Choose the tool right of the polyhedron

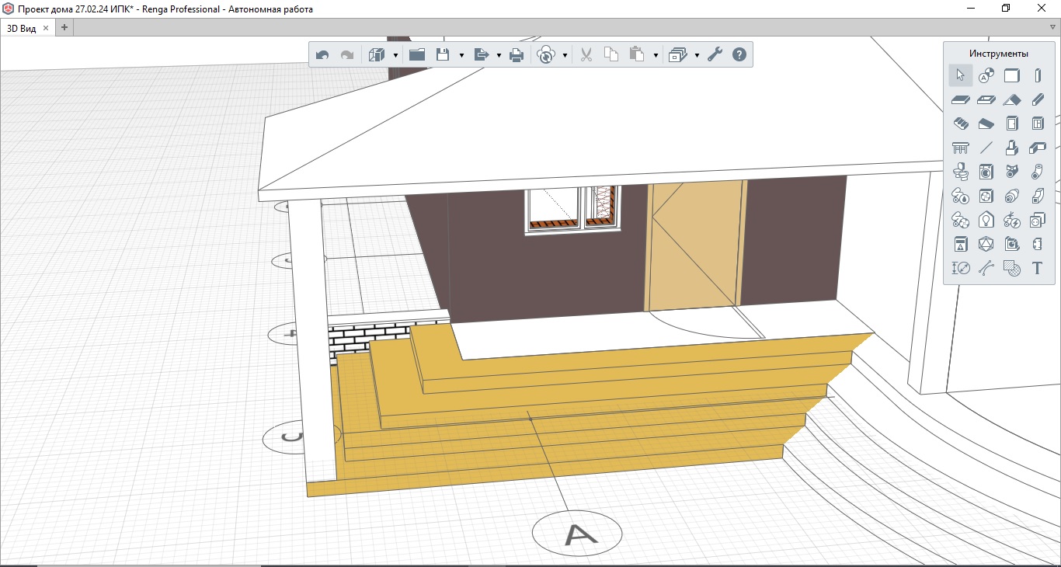pyautogui.click(x=1011, y=244)
